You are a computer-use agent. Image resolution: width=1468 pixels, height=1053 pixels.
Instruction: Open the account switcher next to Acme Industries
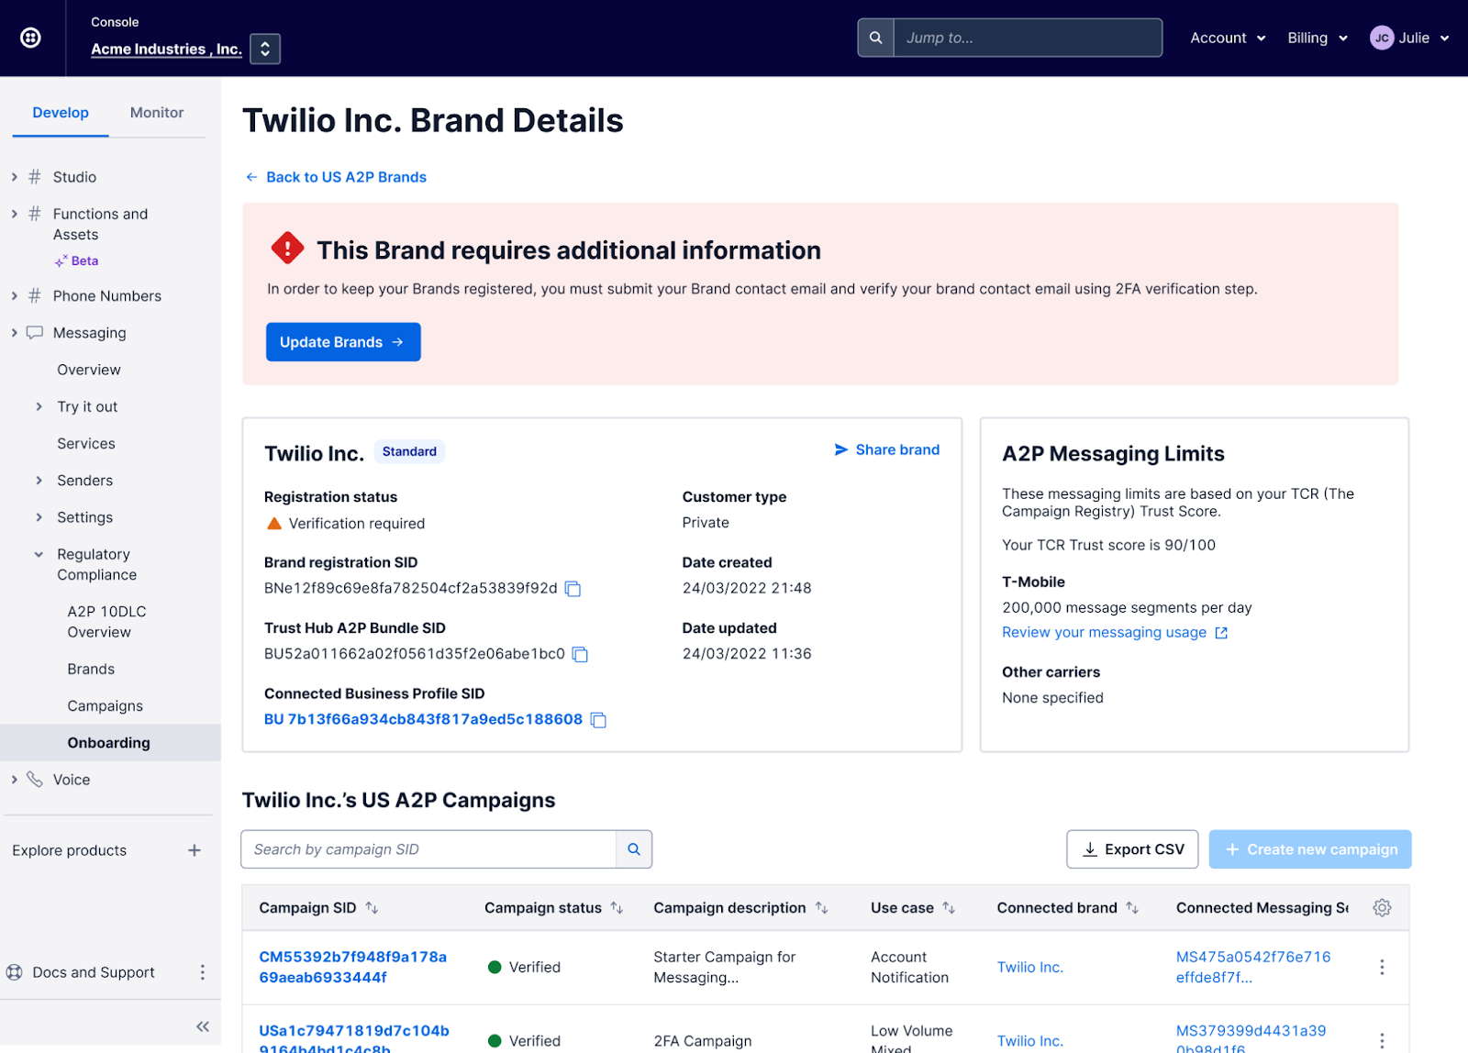coord(265,49)
